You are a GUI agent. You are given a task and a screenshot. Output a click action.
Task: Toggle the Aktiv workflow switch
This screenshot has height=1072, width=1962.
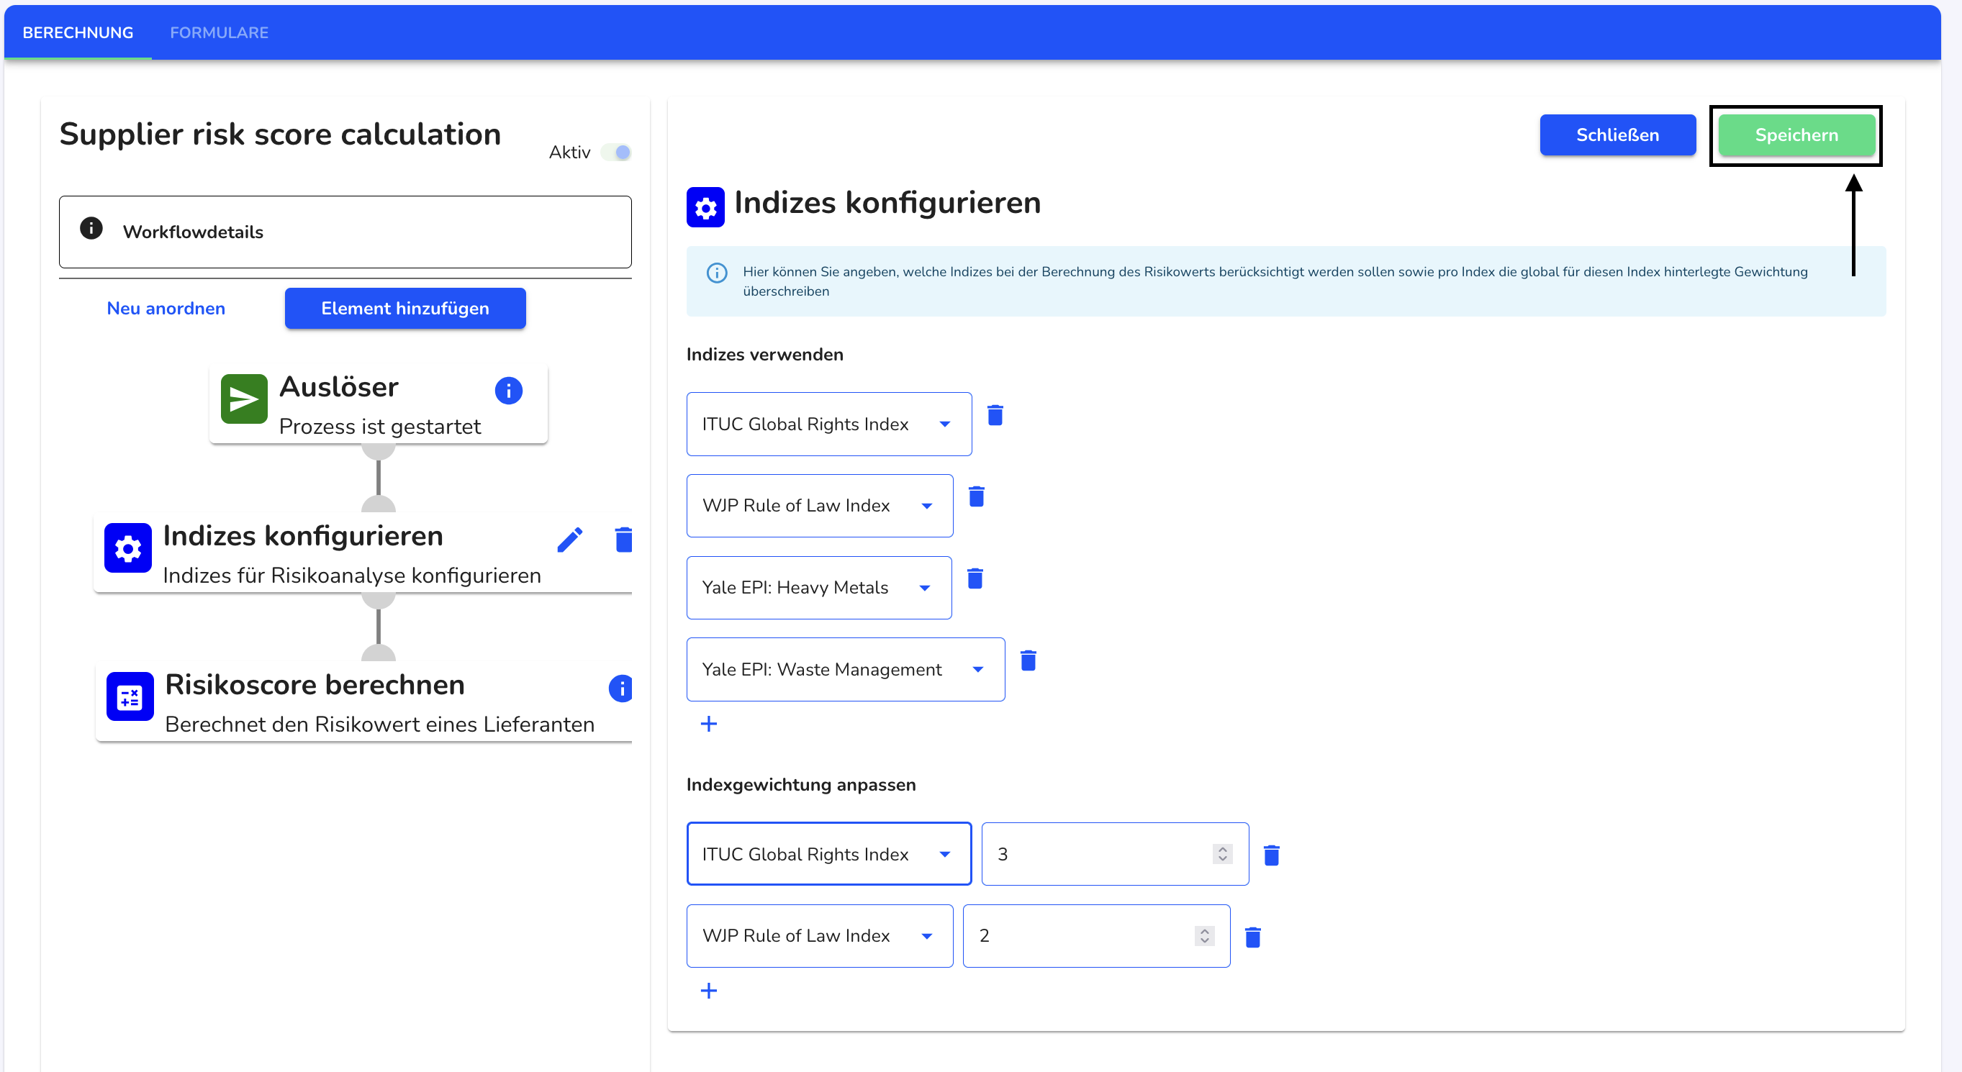point(617,153)
